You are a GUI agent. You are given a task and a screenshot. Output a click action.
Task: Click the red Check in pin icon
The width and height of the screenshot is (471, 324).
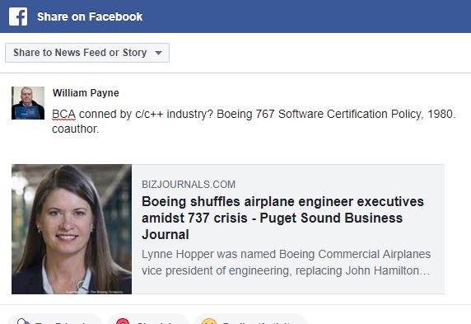point(123,322)
